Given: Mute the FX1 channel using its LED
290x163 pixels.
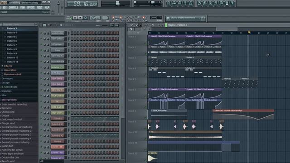Looking at the screenshot, I should click(41, 101).
